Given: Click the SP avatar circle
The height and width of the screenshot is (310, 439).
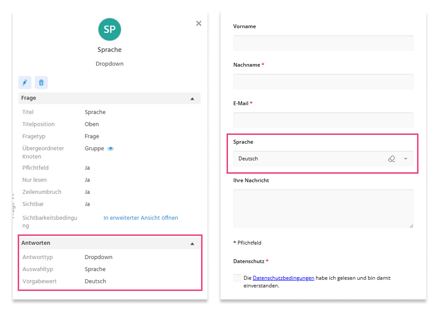Looking at the screenshot, I should click(x=109, y=30).
